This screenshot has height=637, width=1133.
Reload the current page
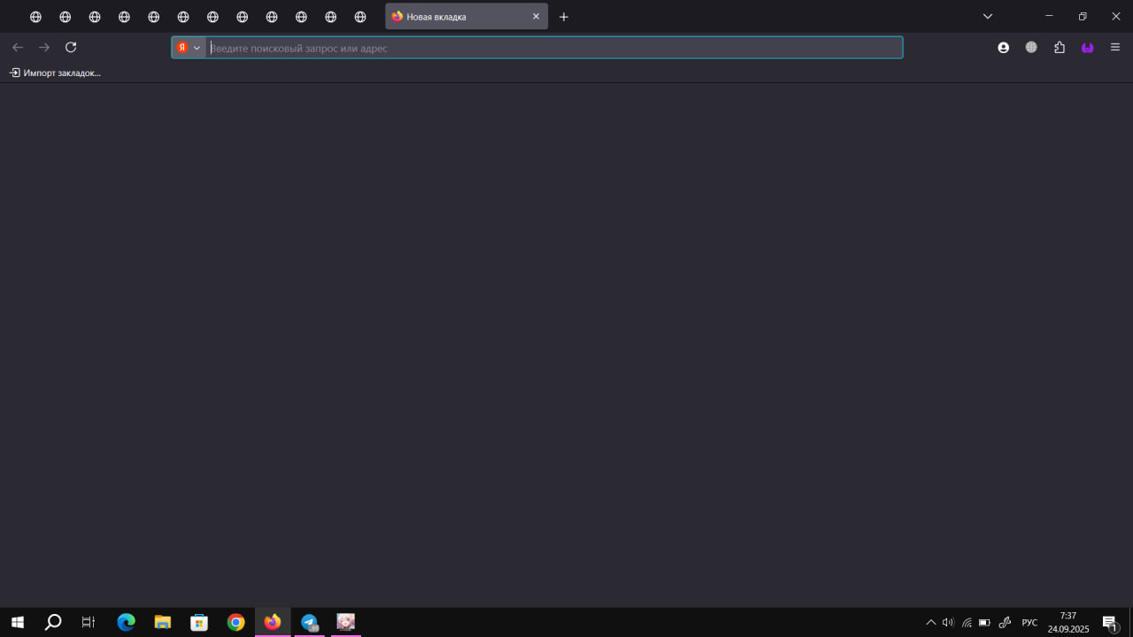point(71,48)
